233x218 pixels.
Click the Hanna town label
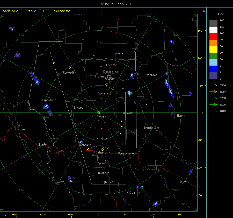tap(181, 116)
